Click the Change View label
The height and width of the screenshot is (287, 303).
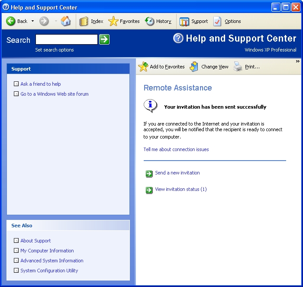[215, 67]
